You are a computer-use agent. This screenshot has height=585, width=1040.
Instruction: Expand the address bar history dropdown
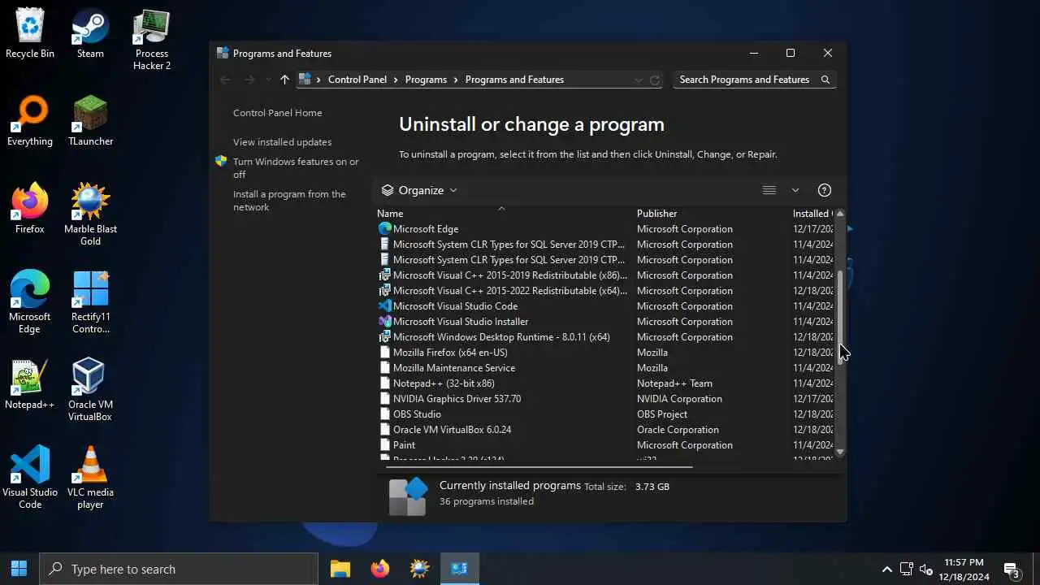[x=638, y=80]
